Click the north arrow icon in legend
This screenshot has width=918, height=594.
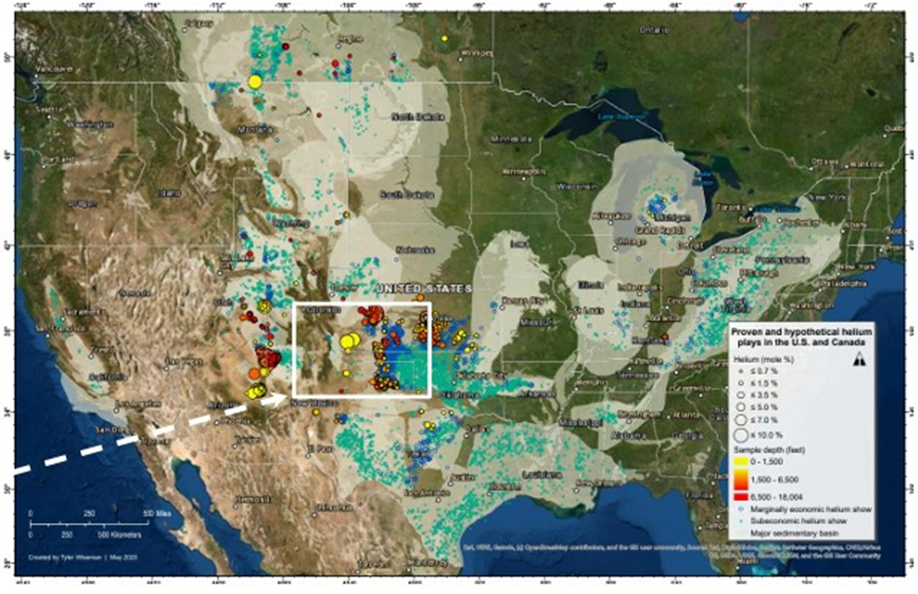[x=858, y=359]
